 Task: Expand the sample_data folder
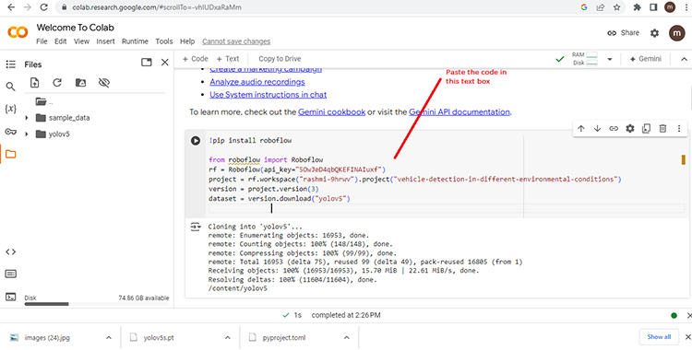pyautogui.click(x=27, y=118)
